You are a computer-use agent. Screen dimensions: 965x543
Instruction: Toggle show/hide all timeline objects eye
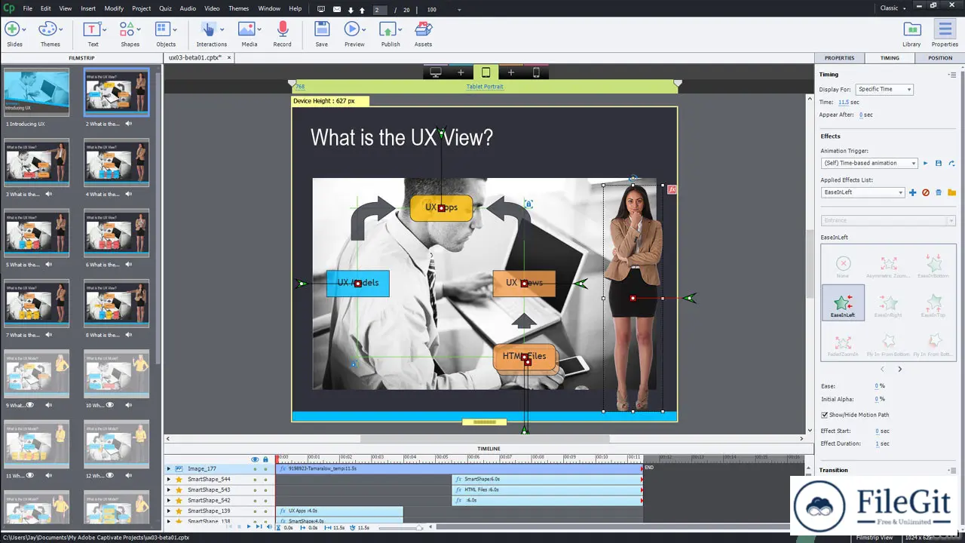pyautogui.click(x=255, y=459)
